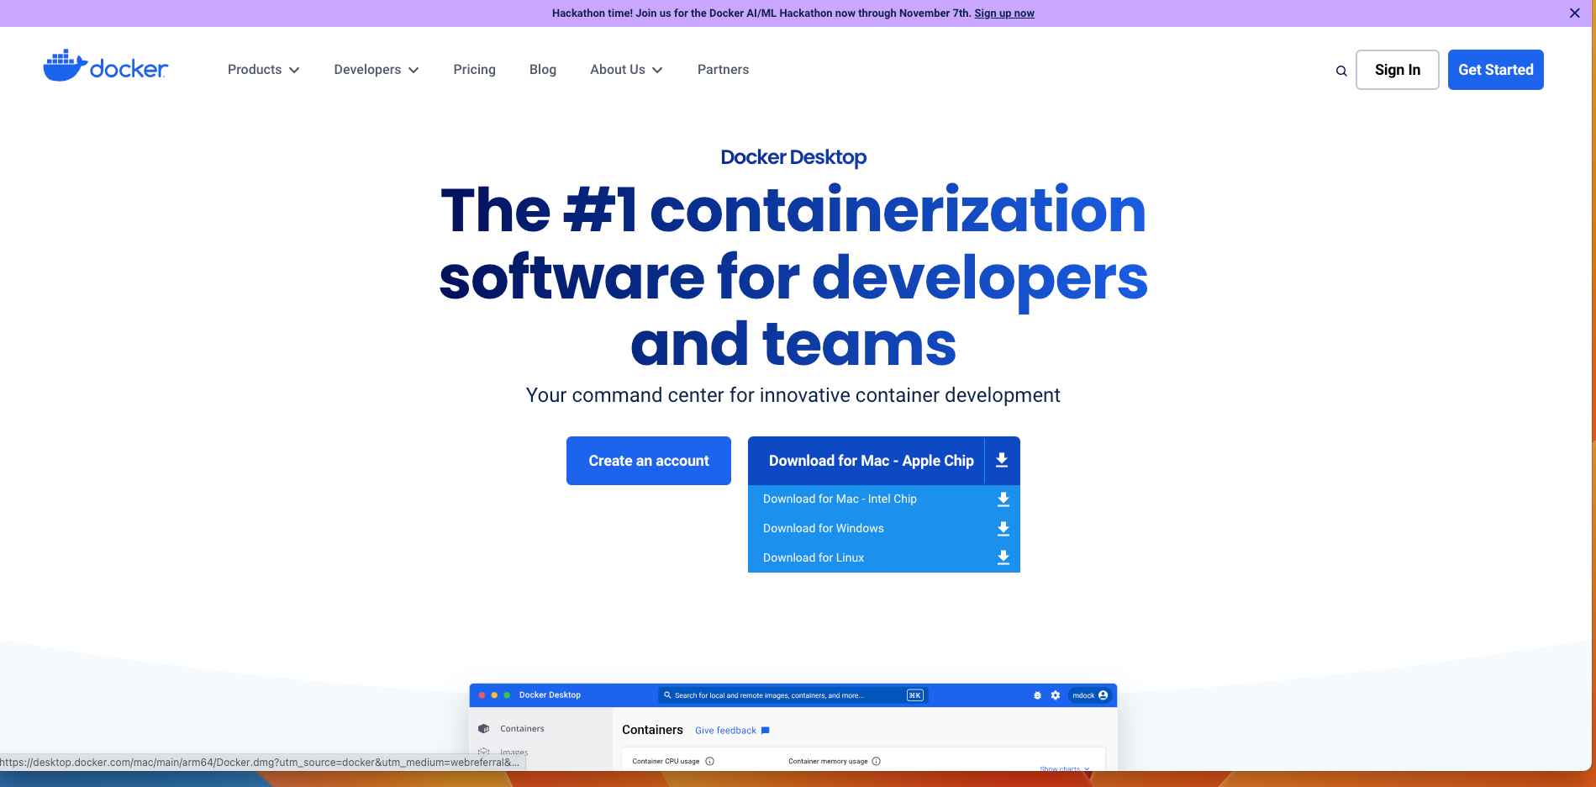Click the Containers cube icon in sidebar preview
Viewport: 1596px width, 787px height.
pos(483,729)
